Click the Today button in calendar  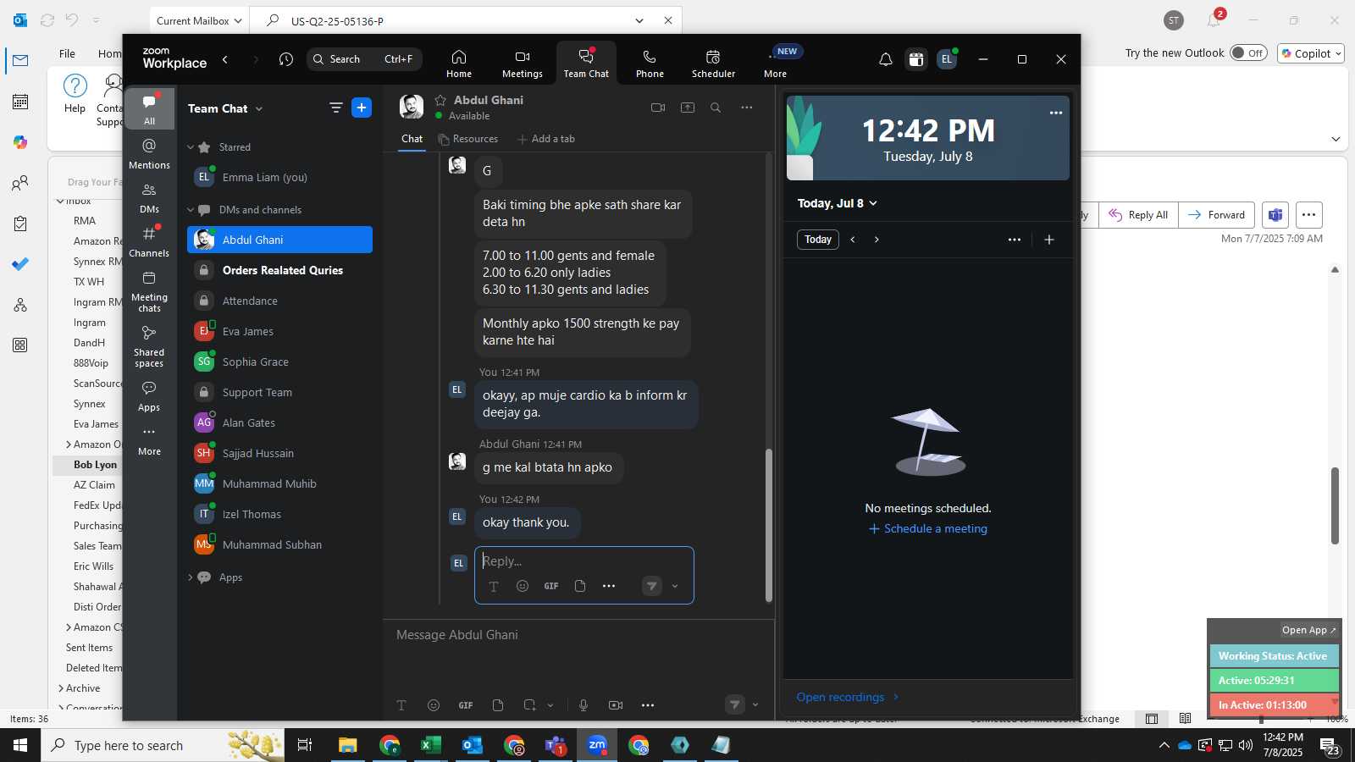(818, 240)
